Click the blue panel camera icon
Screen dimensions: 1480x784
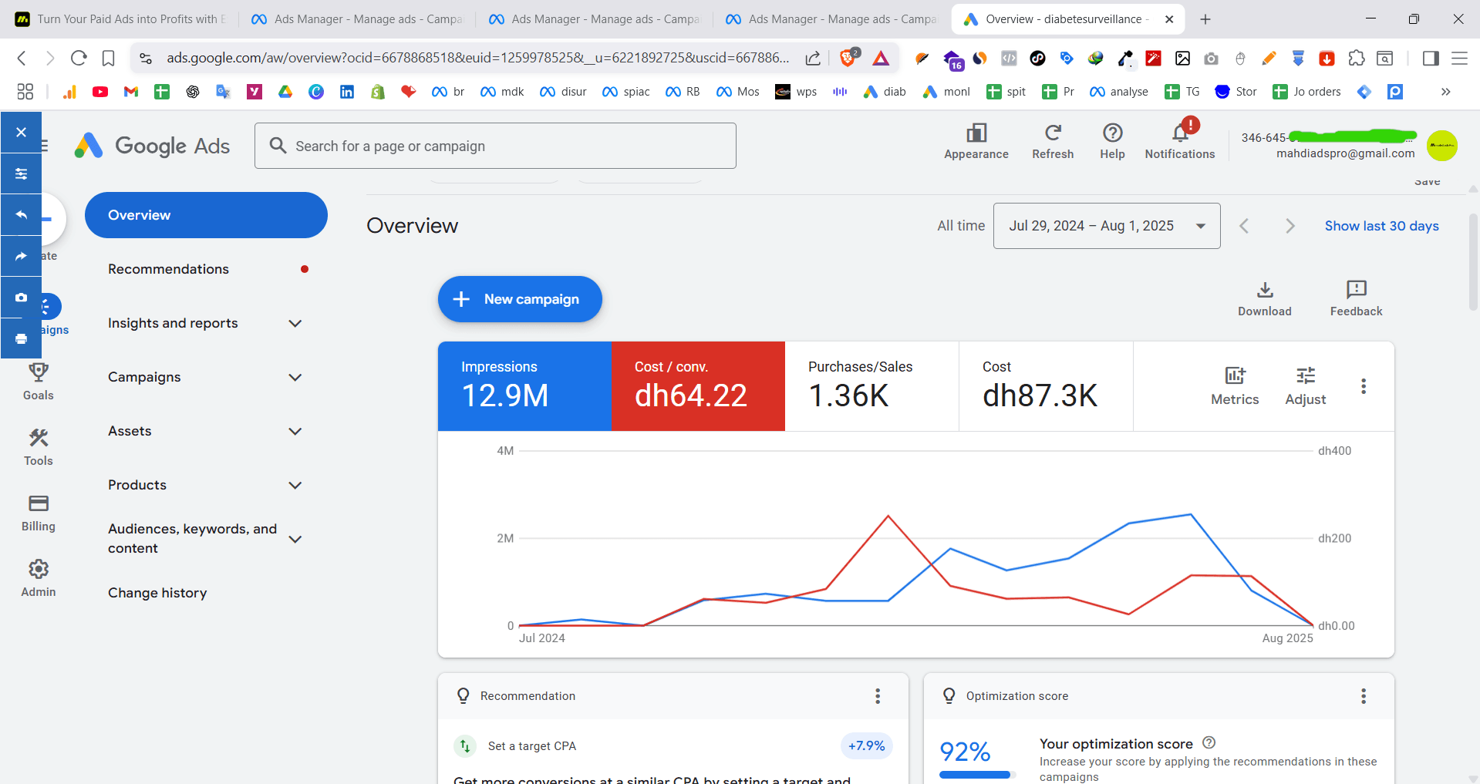click(x=21, y=297)
